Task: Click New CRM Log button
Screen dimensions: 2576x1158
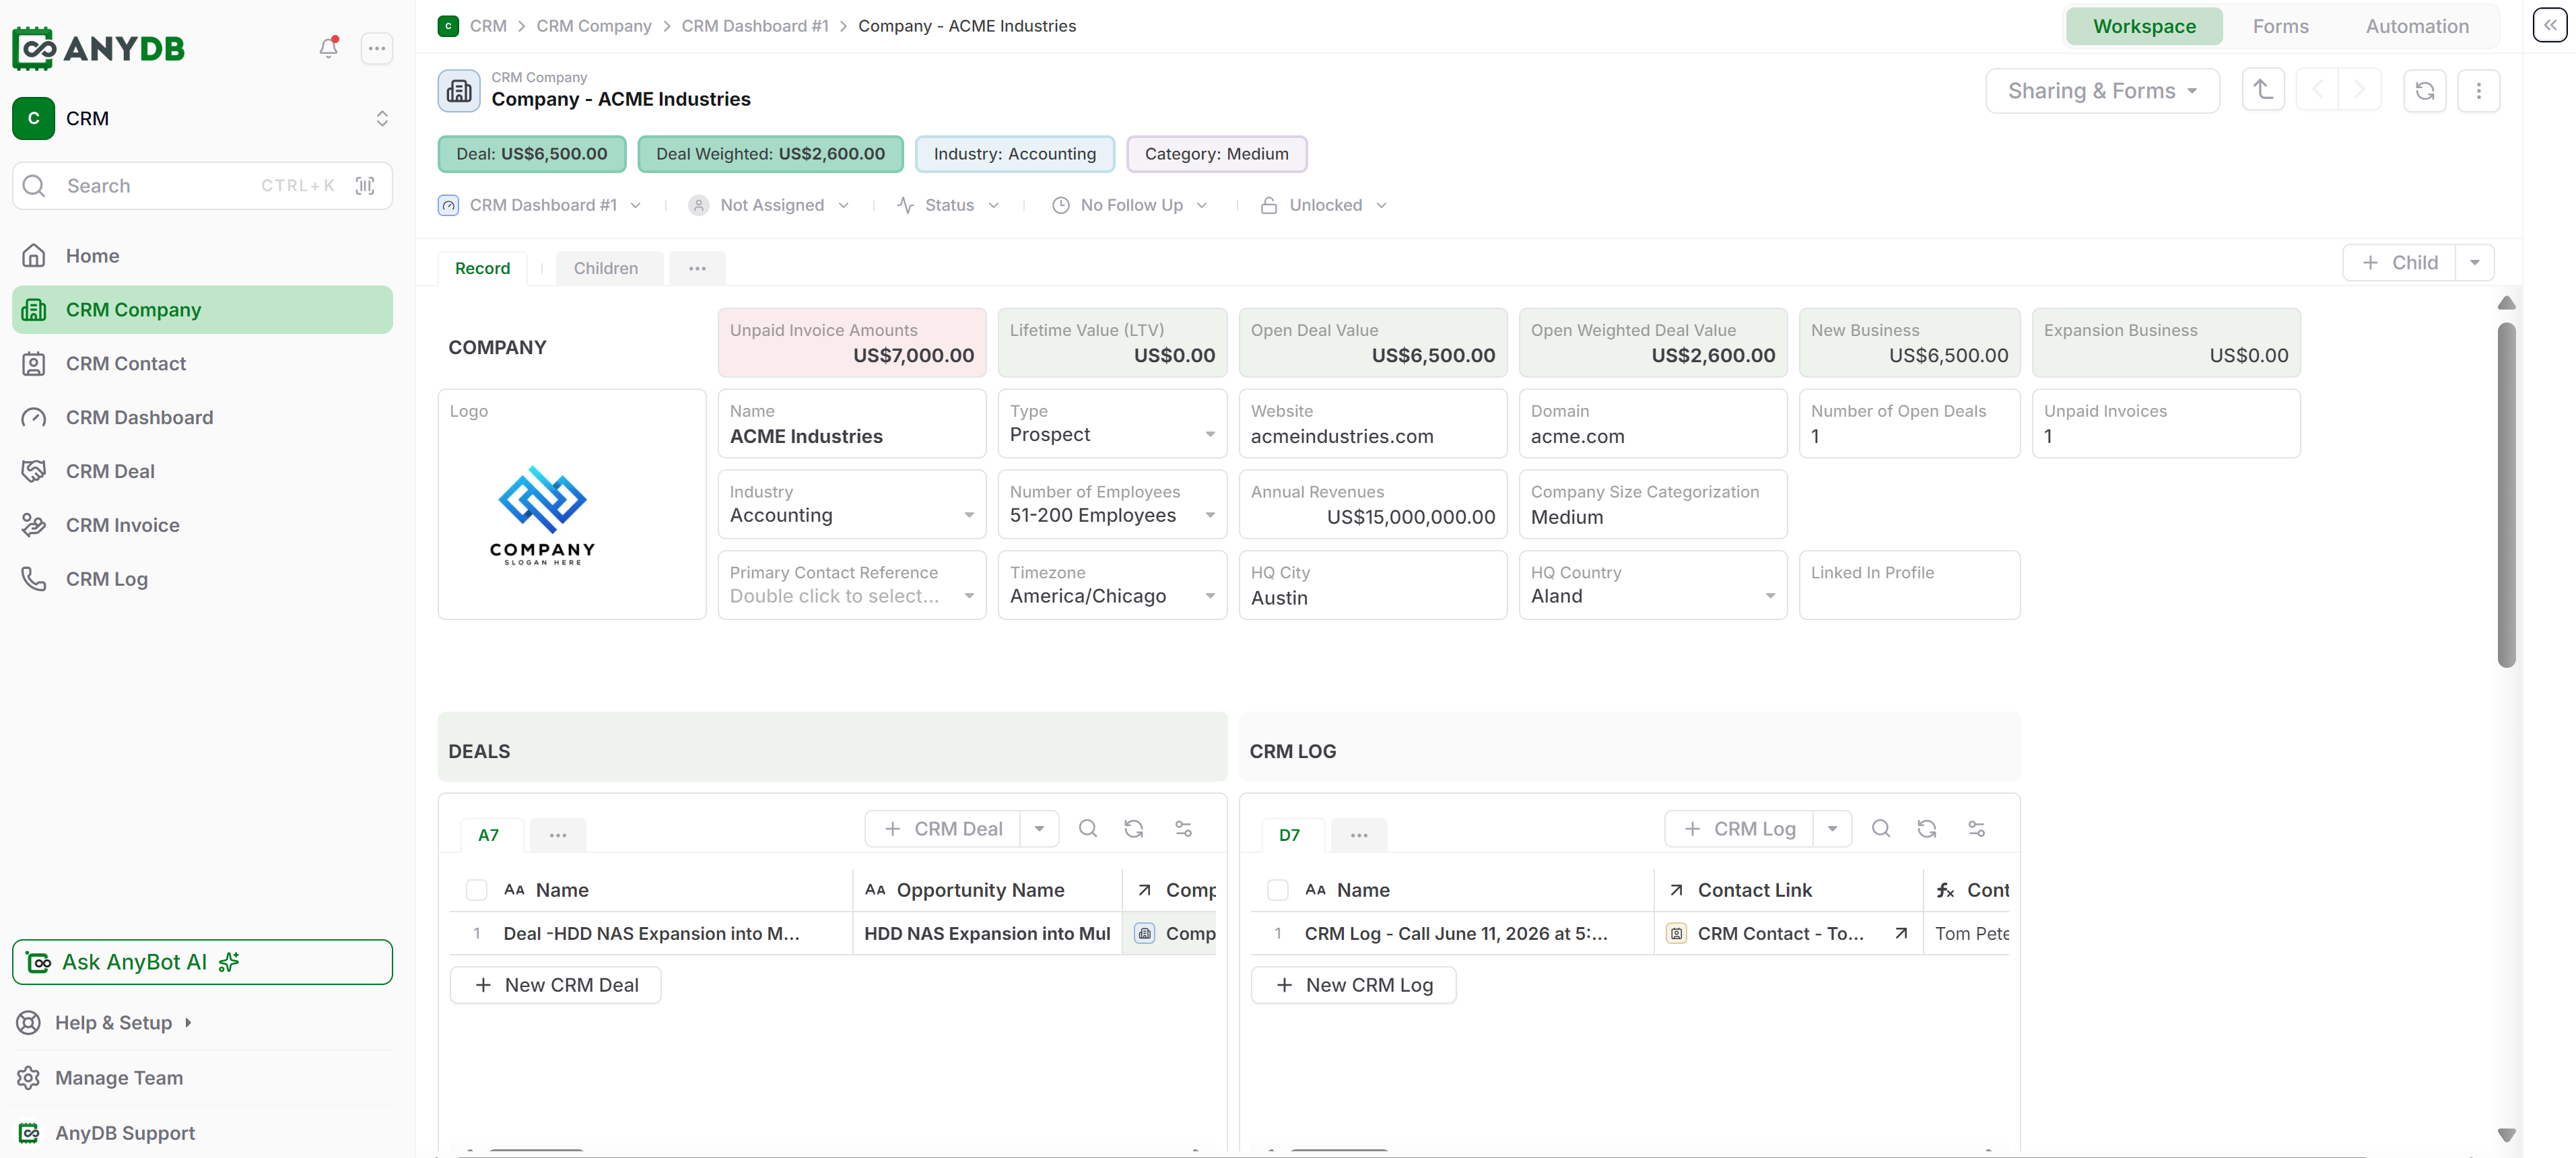Action: (1353, 985)
